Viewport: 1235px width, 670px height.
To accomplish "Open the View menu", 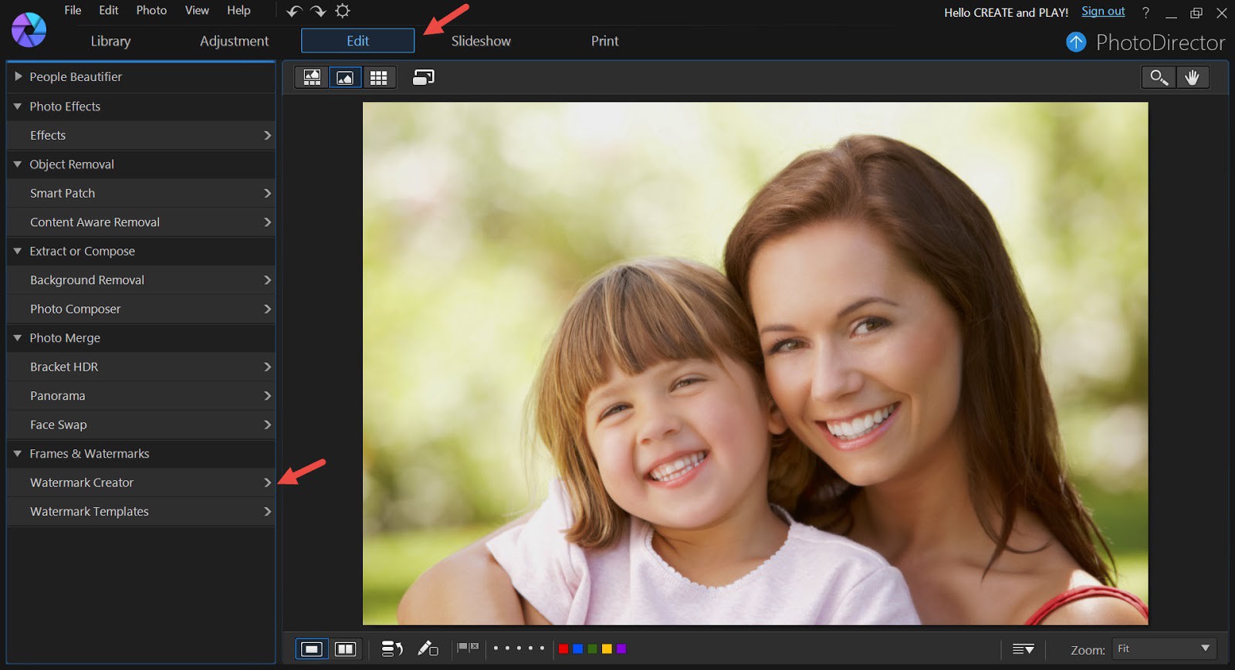I will (x=197, y=11).
